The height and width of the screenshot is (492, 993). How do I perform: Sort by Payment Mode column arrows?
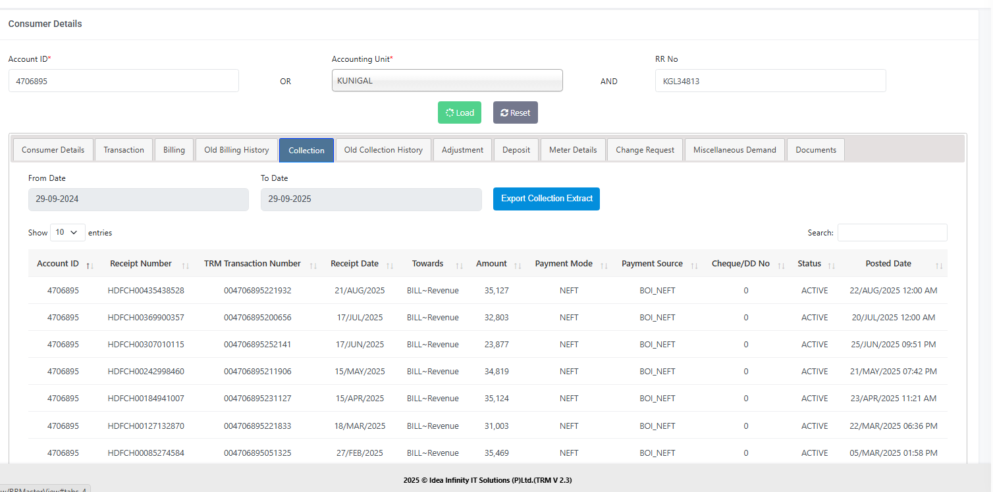603,265
